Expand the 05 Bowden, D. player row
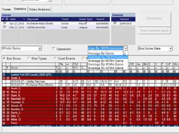The height and width of the screenshot is (134, 179). [x=4, y=109]
